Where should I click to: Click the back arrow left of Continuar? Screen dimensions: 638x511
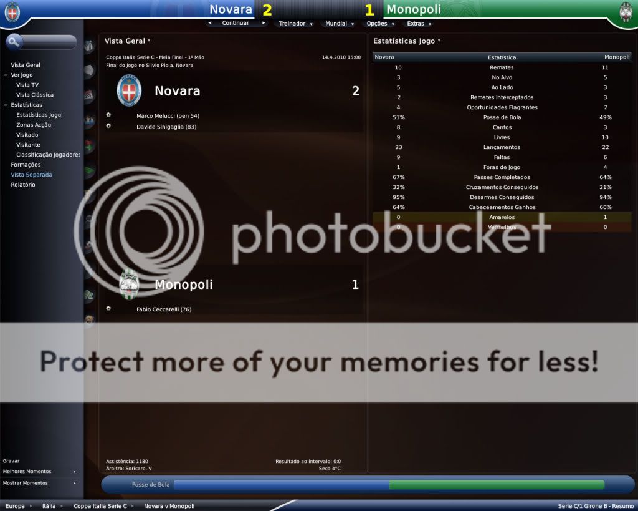coord(210,24)
